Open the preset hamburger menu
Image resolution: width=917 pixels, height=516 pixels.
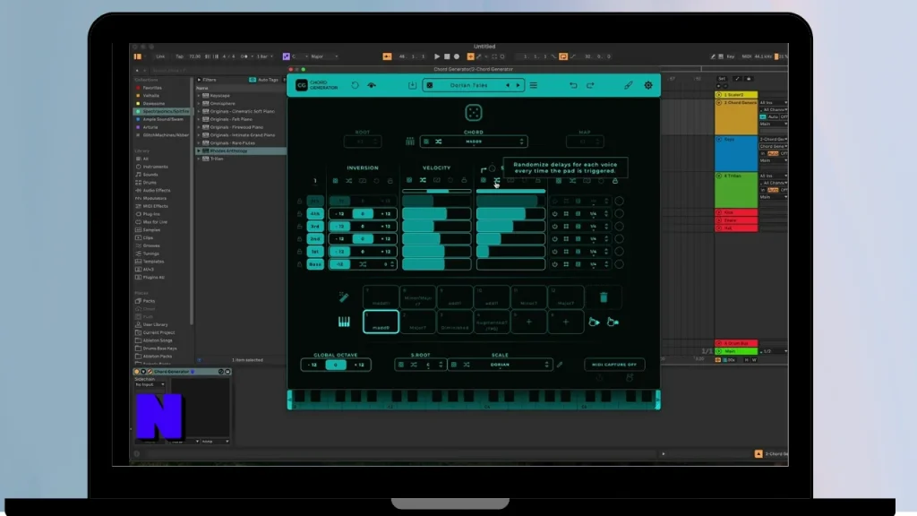tap(534, 85)
